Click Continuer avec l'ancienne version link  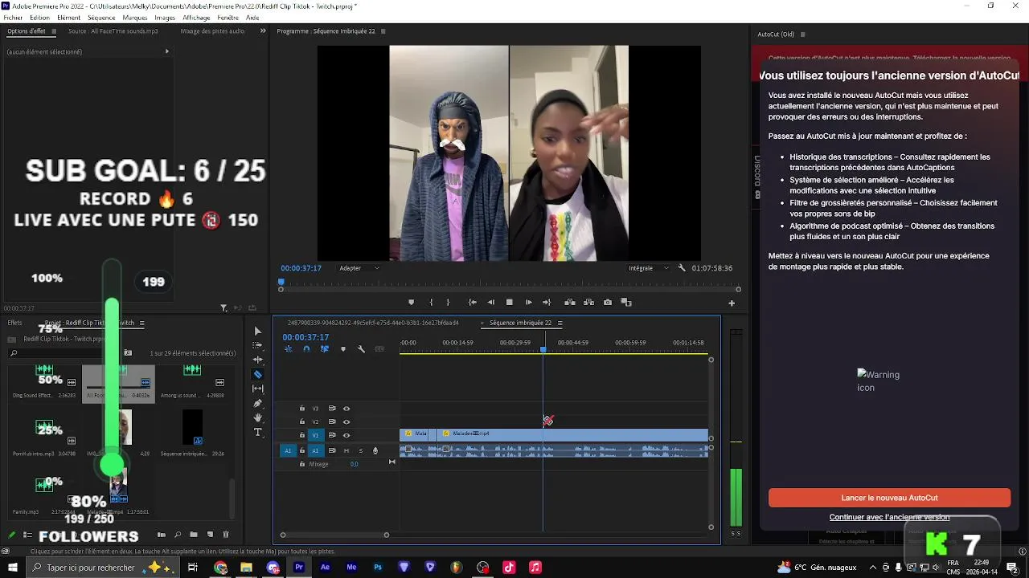889,517
